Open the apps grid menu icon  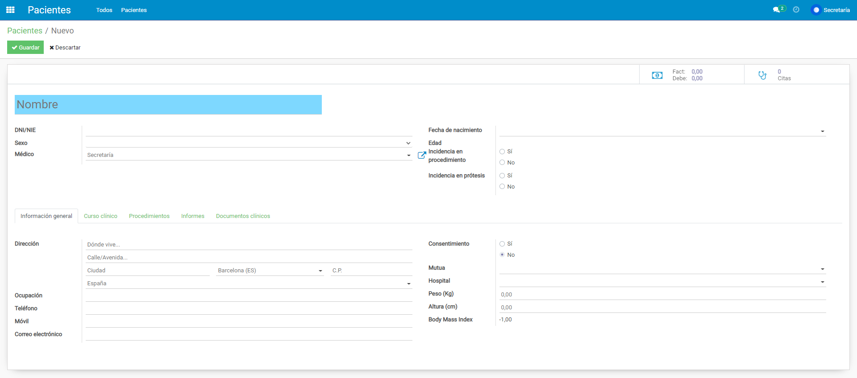10,10
